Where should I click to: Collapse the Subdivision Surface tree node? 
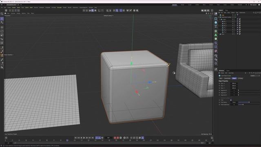point(219,17)
